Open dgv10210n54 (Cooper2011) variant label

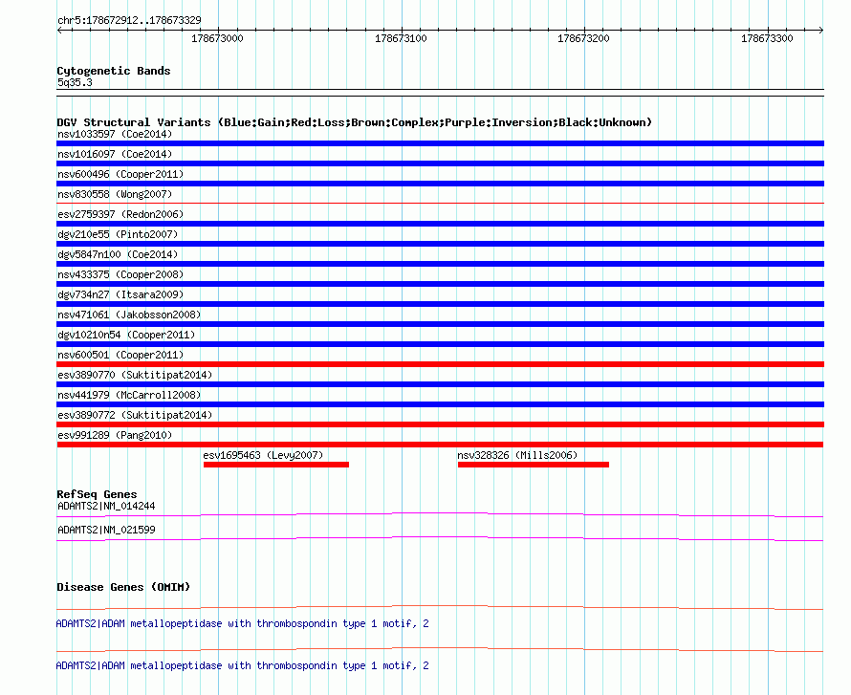[x=126, y=335]
